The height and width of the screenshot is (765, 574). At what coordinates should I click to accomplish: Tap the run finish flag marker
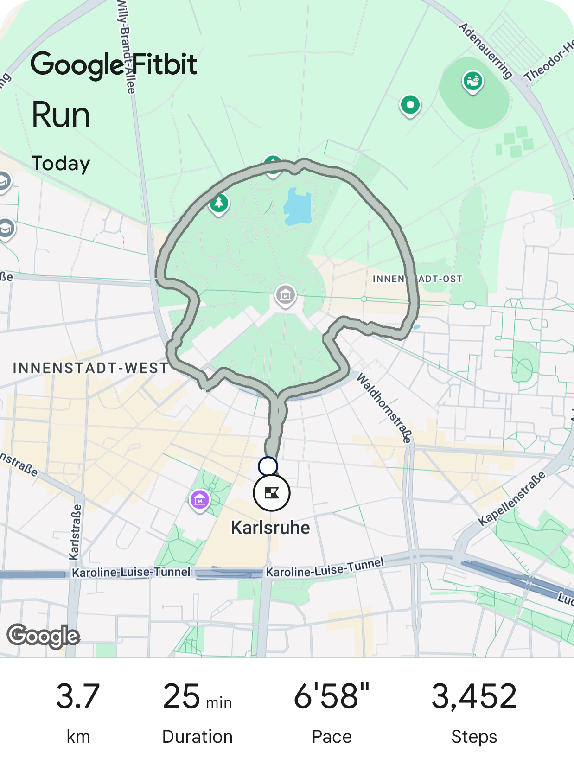click(272, 493)
